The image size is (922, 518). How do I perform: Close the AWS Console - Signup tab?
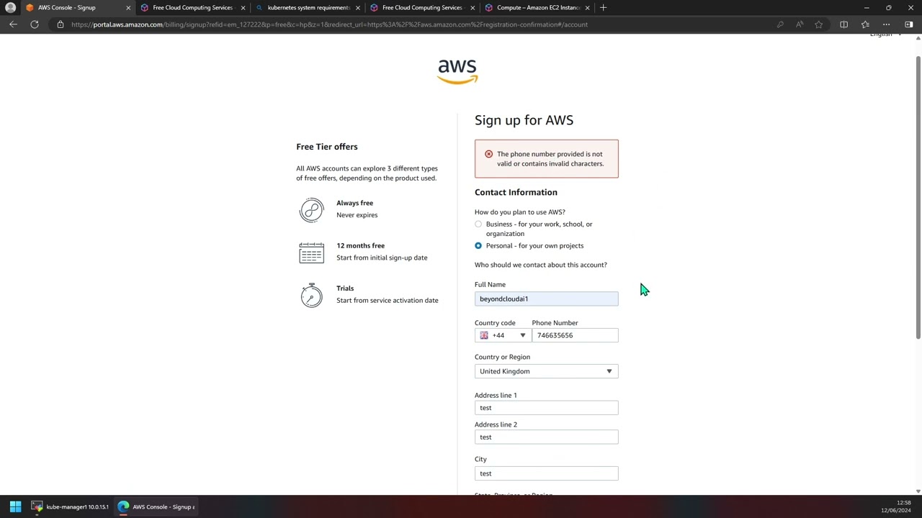pos(129,8)
